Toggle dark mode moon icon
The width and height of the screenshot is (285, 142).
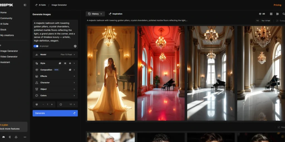coord(10,137)
